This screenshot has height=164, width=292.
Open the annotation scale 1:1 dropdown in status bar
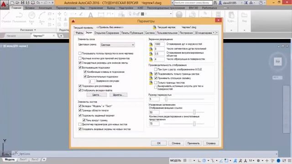click(x=251, y=160)
